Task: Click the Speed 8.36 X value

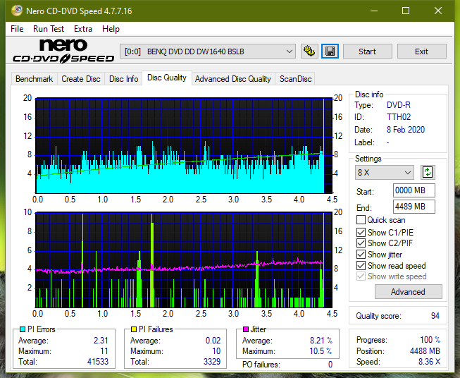Action: [429, 362]
